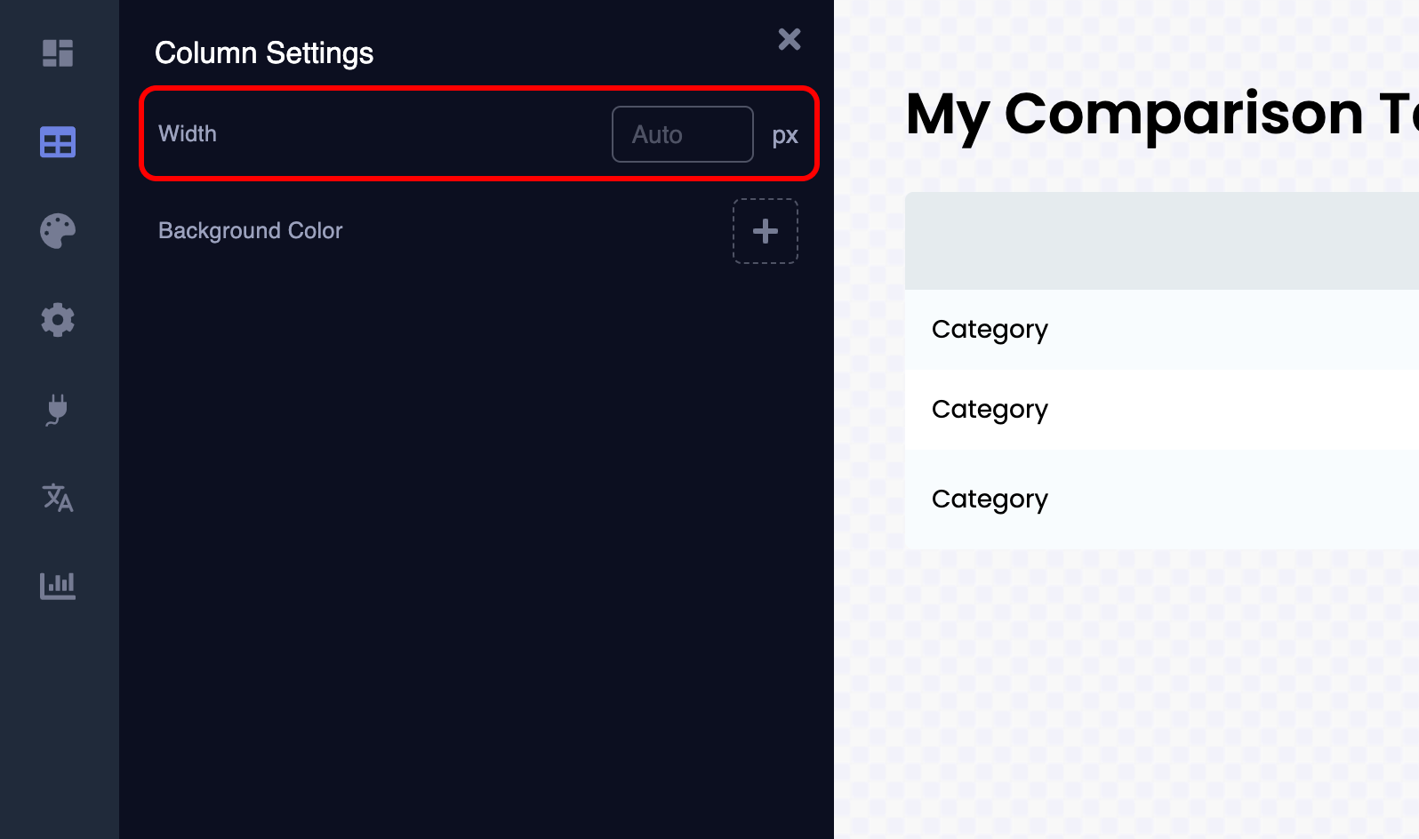Click the Background Color label
Screen dimensions: 1419x839
coord(250,230)
